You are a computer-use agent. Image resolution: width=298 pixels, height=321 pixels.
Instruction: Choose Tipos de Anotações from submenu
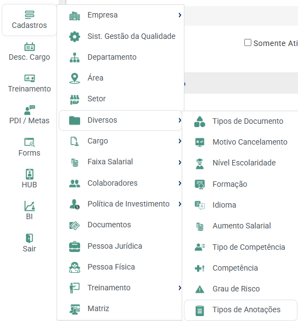240,310
